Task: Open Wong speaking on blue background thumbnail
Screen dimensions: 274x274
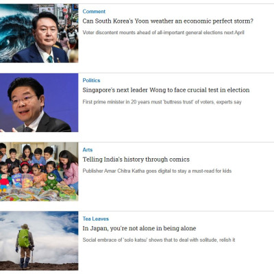Action: pos(39,103)
